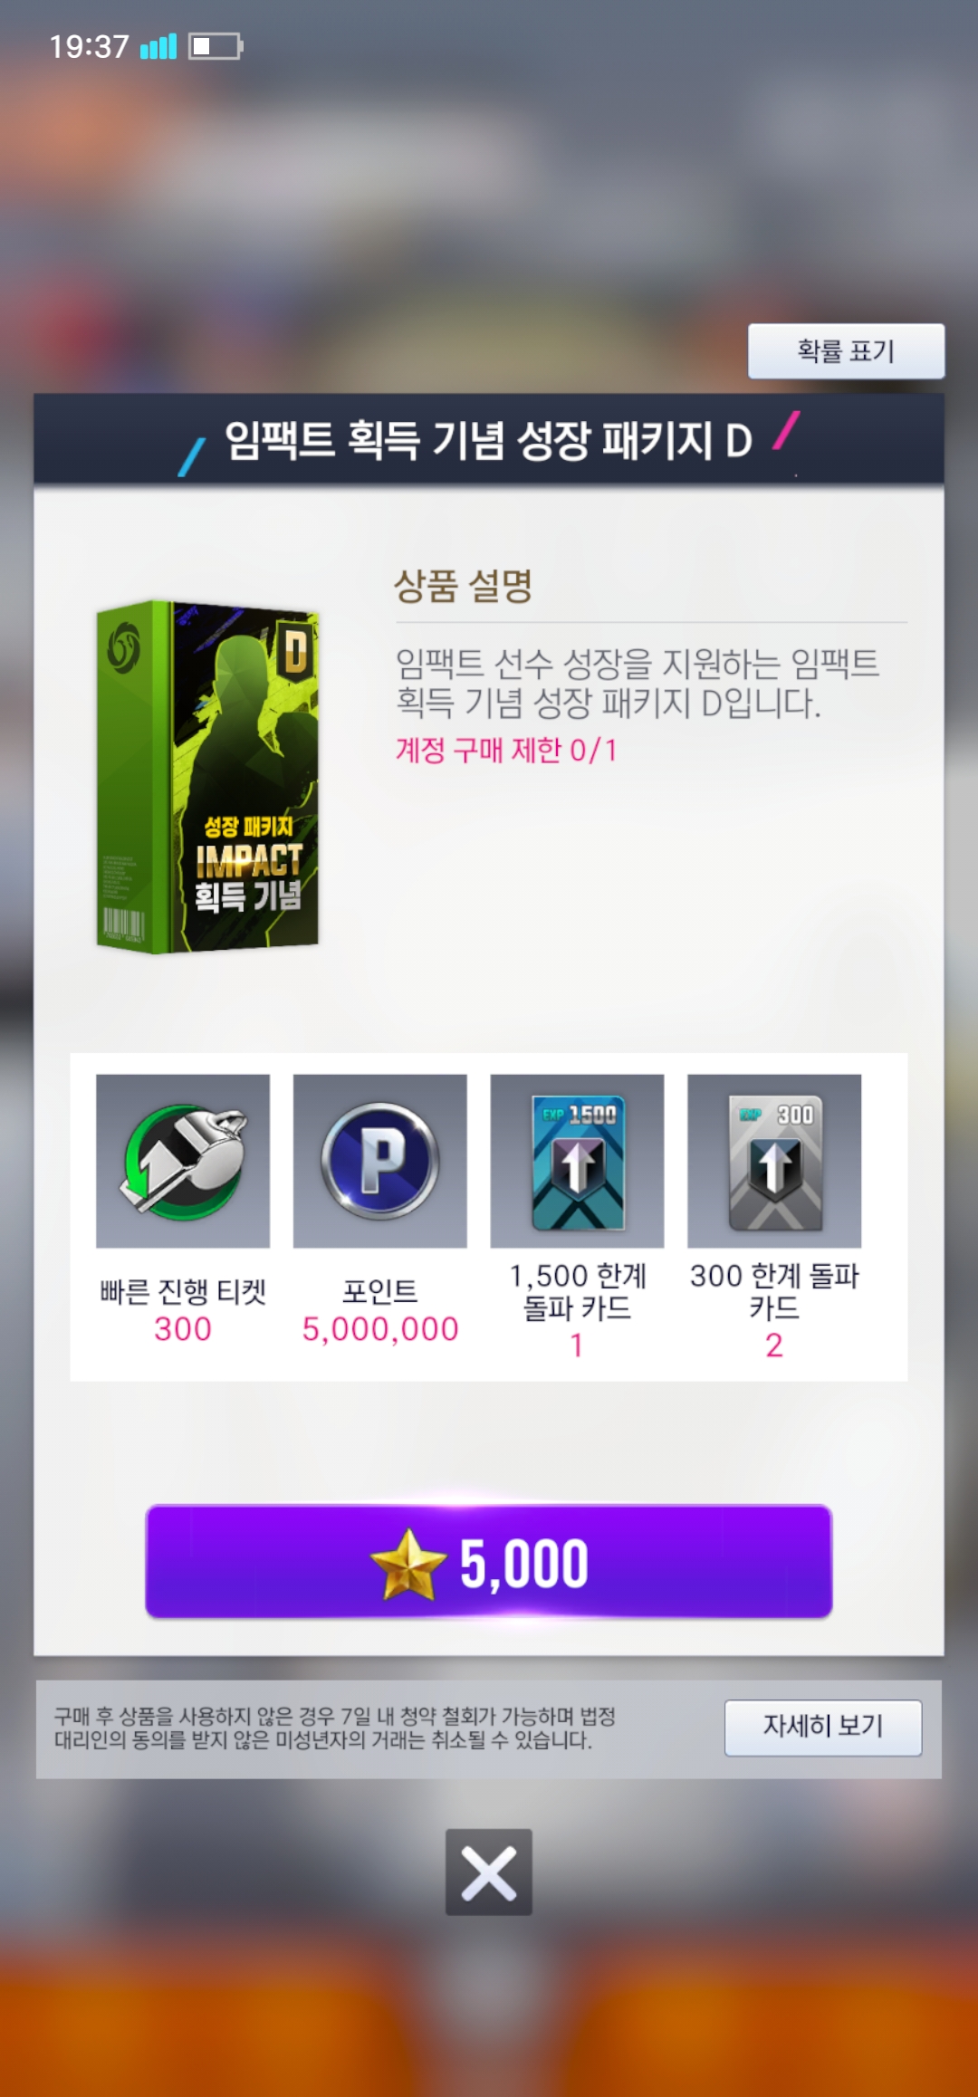Screen dimensions: 978x2097
Task: Select the blue P point coin icon
Action: pyautogui.click(x=380, y=1161)
